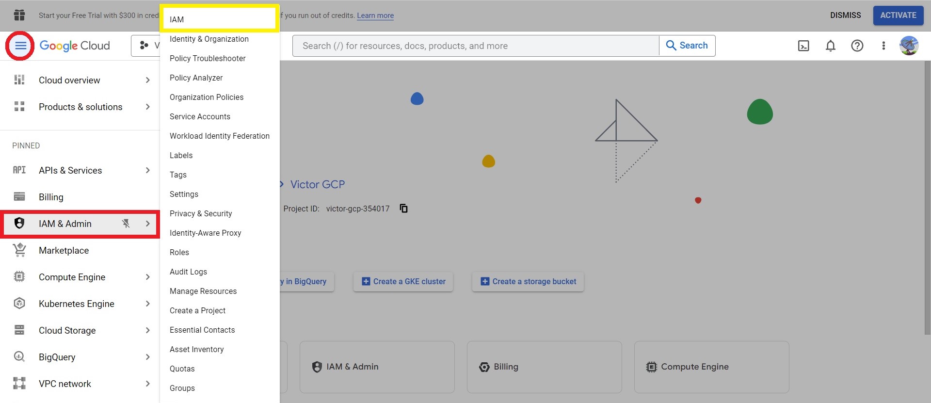Focus the resources search field
Viewport: 931px width, 403px height.
(x=476, y=46)
